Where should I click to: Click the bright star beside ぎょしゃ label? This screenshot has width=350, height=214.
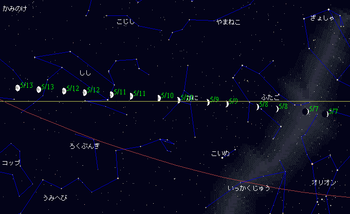(x=329, y=9)
